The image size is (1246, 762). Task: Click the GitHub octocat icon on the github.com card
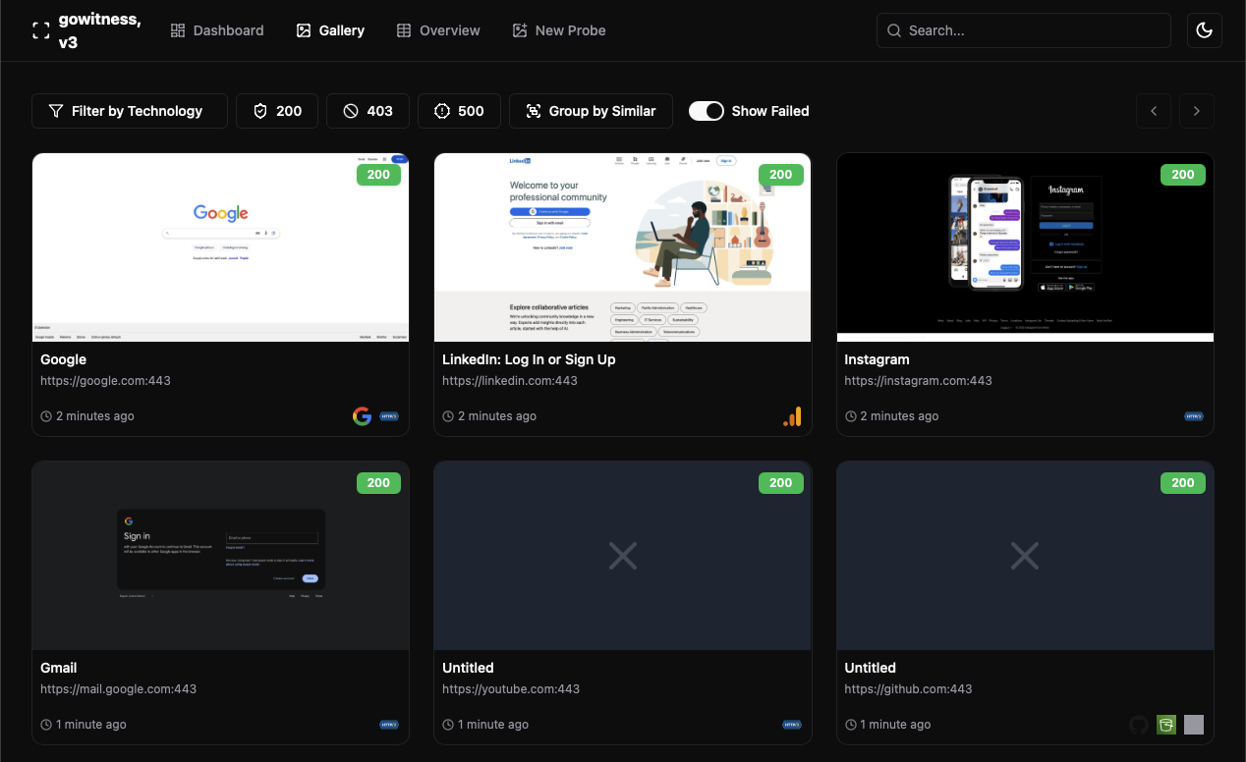coord(1139,725)
